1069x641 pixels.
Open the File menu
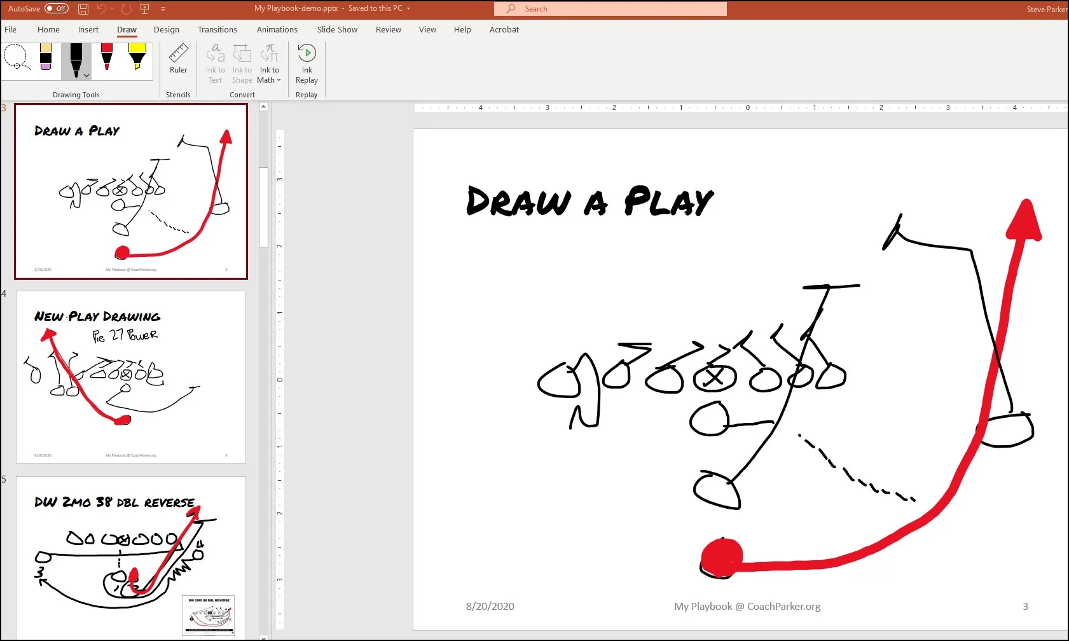[11, 30]
